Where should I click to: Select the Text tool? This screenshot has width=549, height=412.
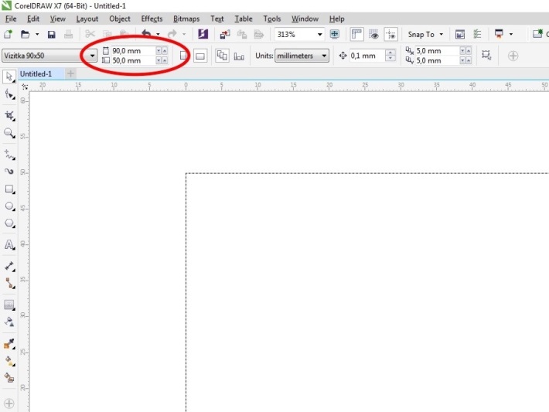[x=9, y=245]
